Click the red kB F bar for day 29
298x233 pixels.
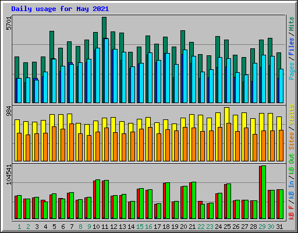(x=260, y=192)
